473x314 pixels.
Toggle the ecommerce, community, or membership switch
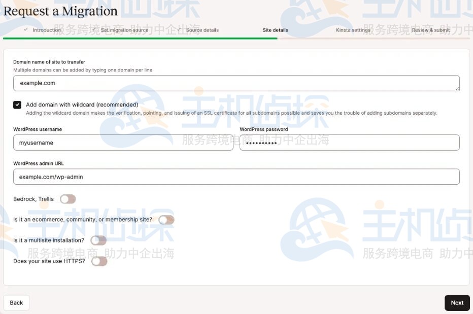click(x=166, y=220)
